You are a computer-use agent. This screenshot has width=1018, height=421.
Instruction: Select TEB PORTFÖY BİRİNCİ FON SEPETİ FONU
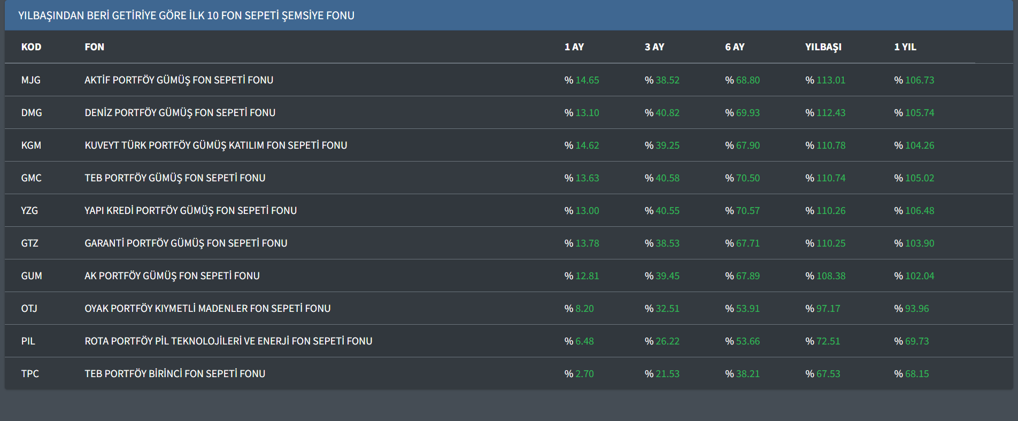coord(175,374)
